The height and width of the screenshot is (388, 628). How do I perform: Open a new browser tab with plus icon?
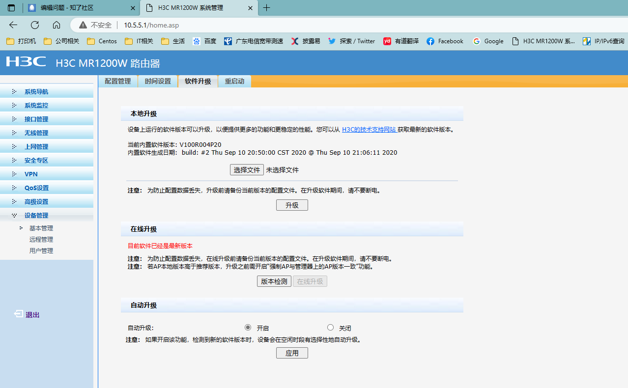click(267, 8)
